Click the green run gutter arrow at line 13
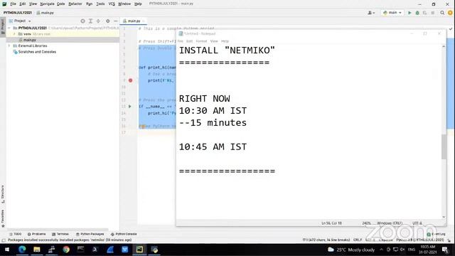Image resolution: width=455 pixels, height=256 pixels. [129, 107]
